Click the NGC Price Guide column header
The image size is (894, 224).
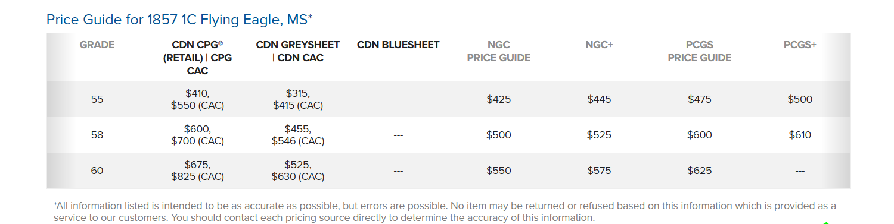click(x=498, y=51)
